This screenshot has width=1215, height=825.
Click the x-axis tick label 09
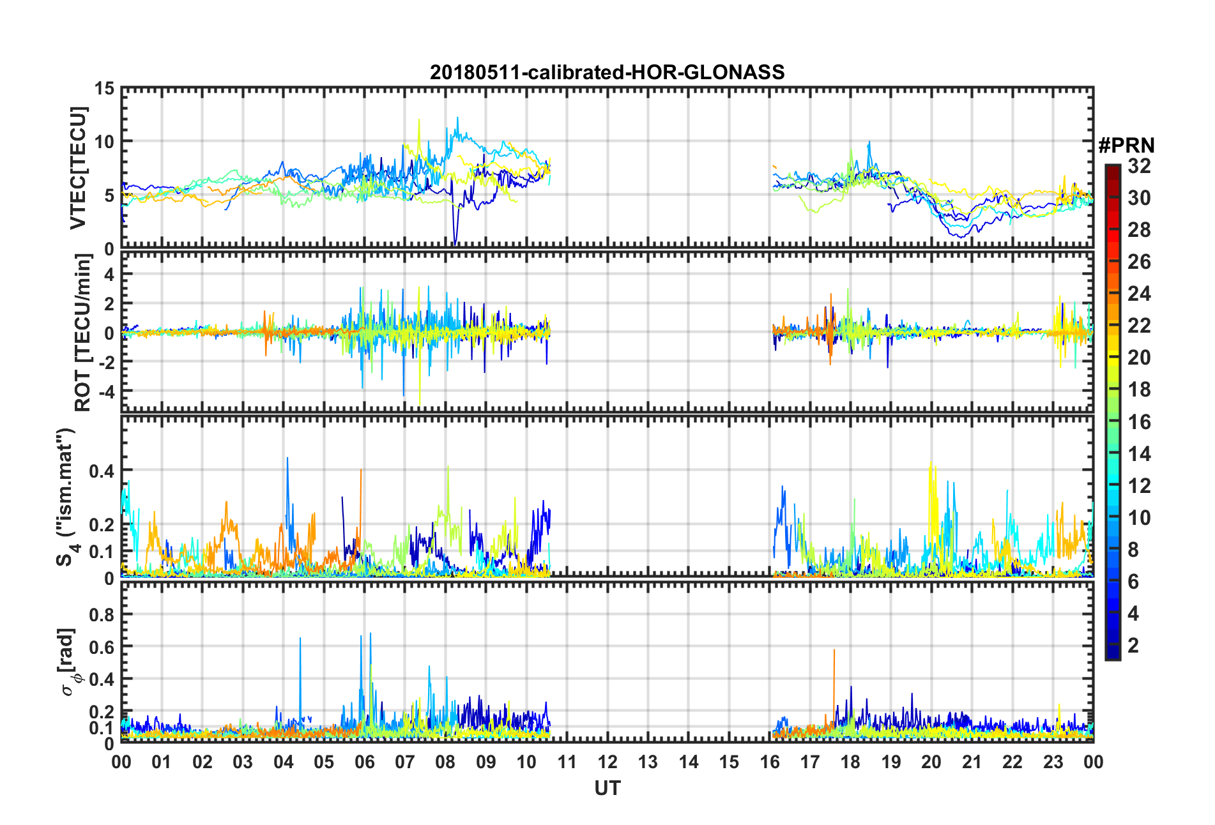click(x=485, y=762)
